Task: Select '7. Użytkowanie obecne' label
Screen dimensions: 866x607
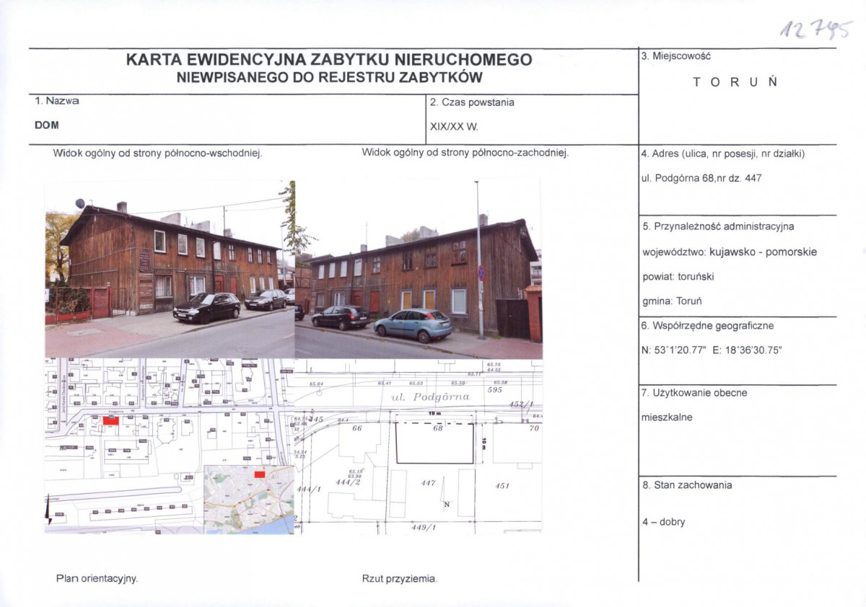Action: pos(694,393)
